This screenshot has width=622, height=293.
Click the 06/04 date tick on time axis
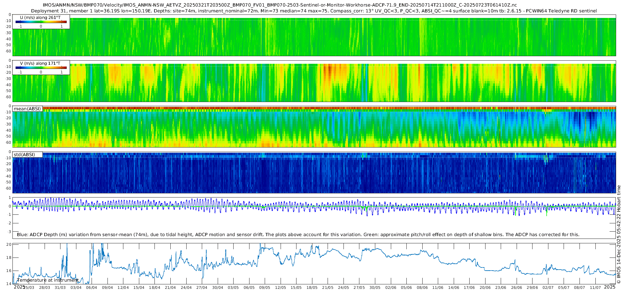[x=92, y=288]
